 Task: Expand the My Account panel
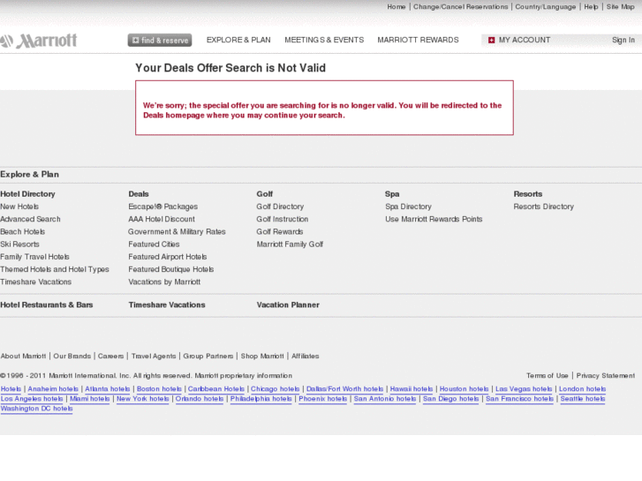[524, 40]
